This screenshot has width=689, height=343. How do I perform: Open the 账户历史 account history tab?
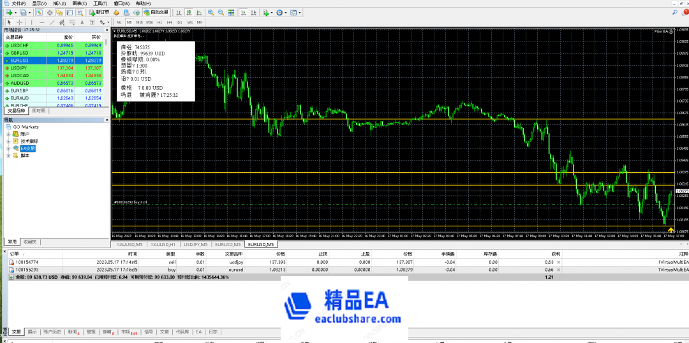pyautogui.click(x=52, y=332)
